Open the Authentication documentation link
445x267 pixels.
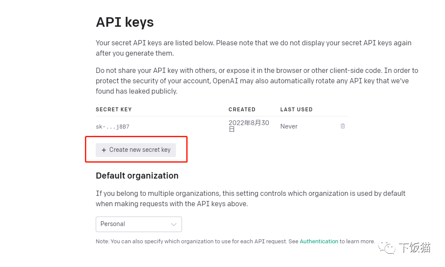coord(319,242)
